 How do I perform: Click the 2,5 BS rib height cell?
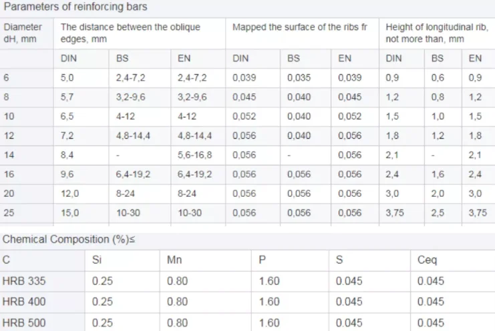[438, 213]
